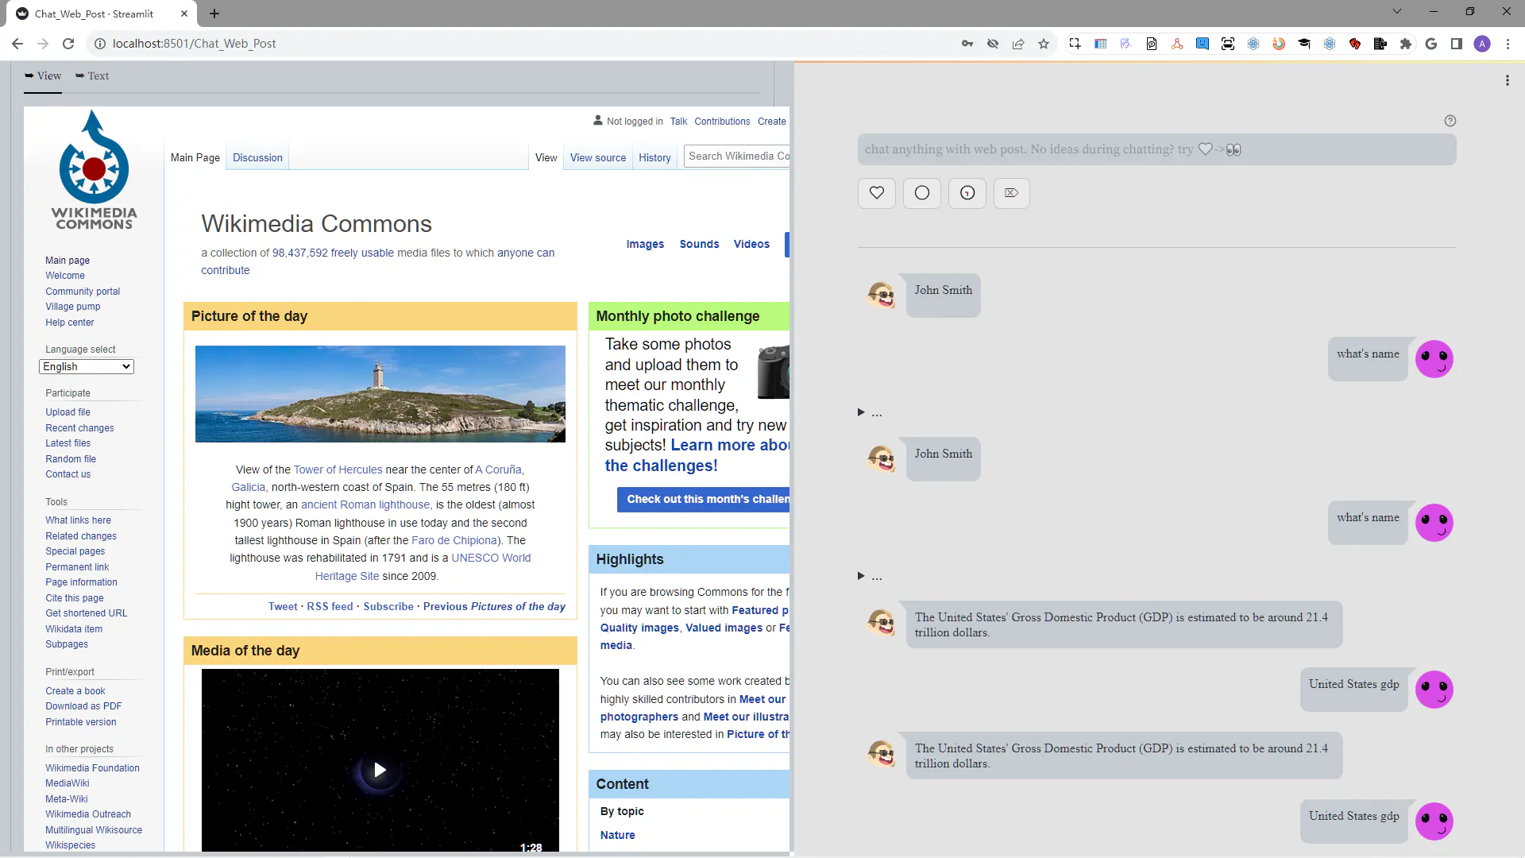Expand the collapsed '...' section under second what's name
This screenshot has height=858, width=1525.
[x=870, y=576]
